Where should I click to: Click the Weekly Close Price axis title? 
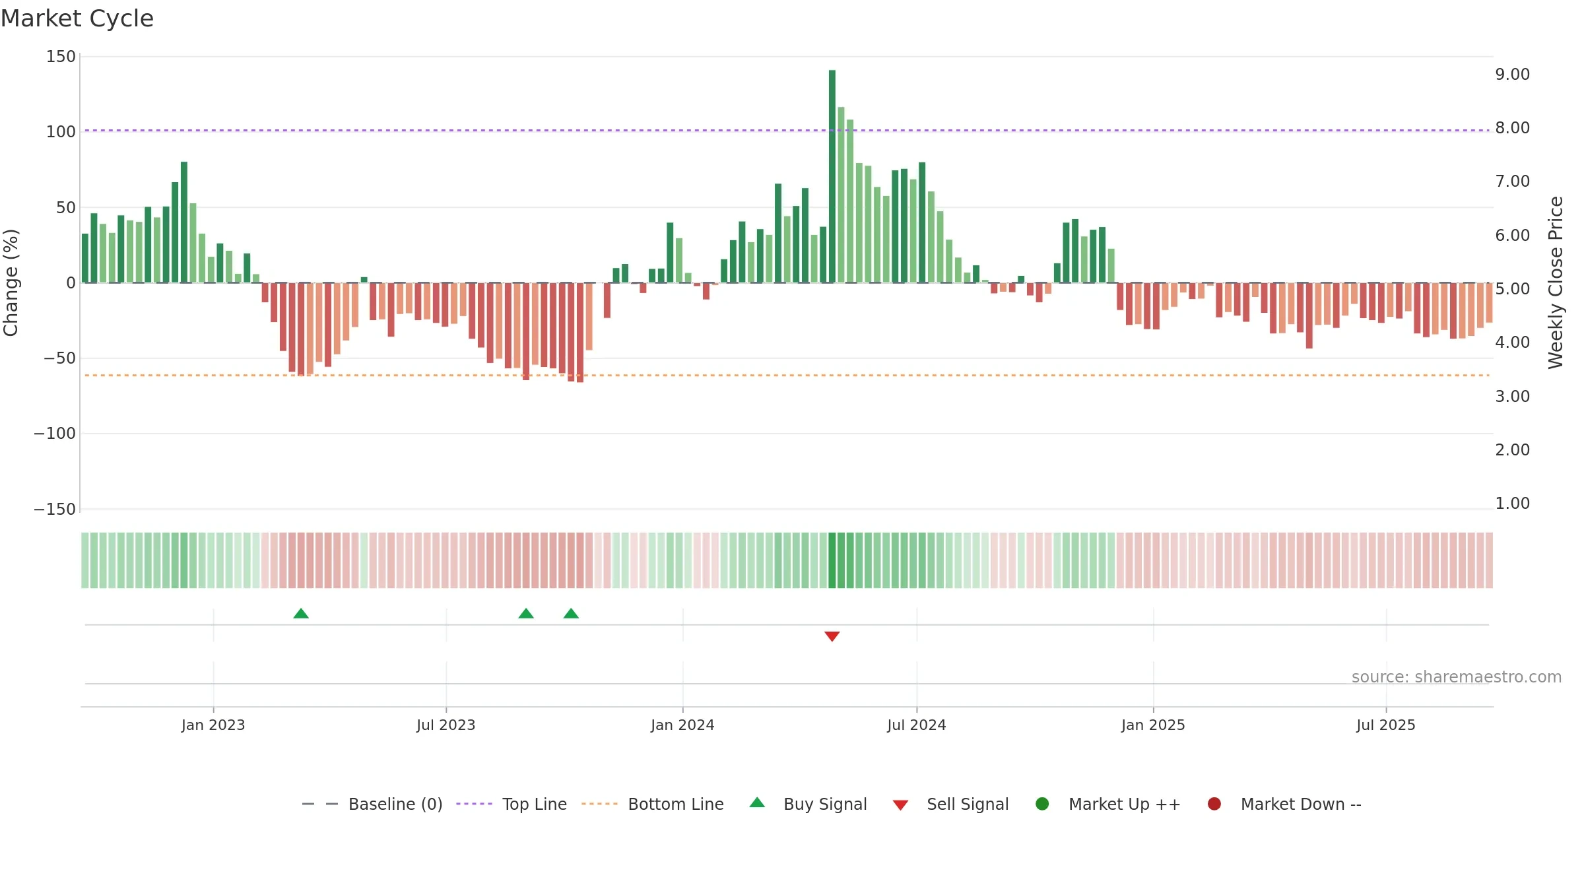click(x=1556, y=282)
